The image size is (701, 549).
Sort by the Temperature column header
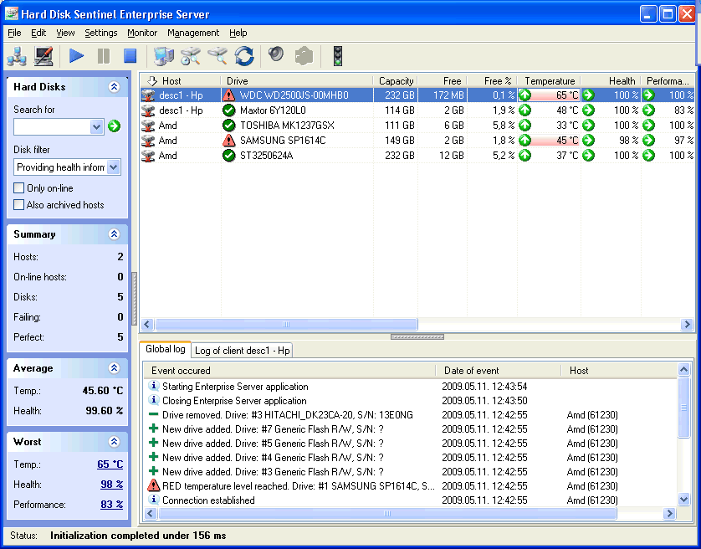pyautogui.click(x=550, y=81)
